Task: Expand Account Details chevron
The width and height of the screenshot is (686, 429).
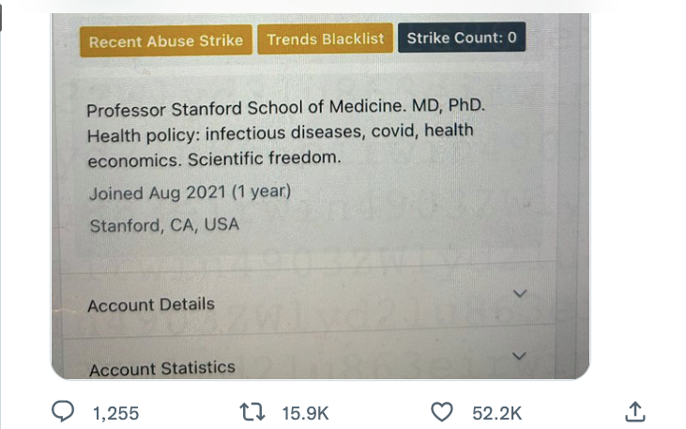Action: (519, 293)
